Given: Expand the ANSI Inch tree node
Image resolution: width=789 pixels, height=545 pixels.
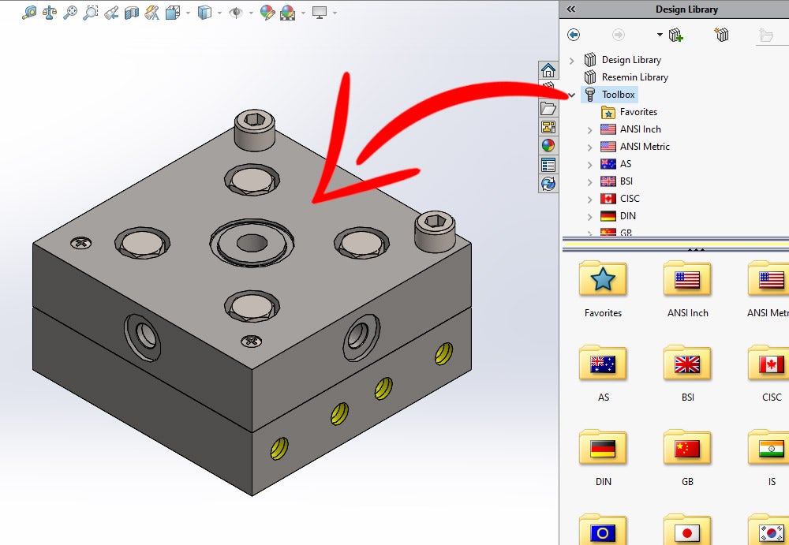Looking at the screenshot, I should pos(588,129).
